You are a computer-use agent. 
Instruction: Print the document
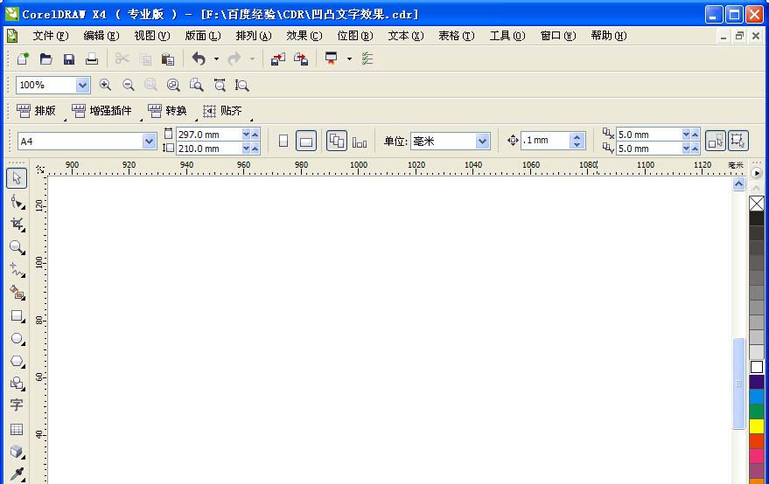[92, 59]
